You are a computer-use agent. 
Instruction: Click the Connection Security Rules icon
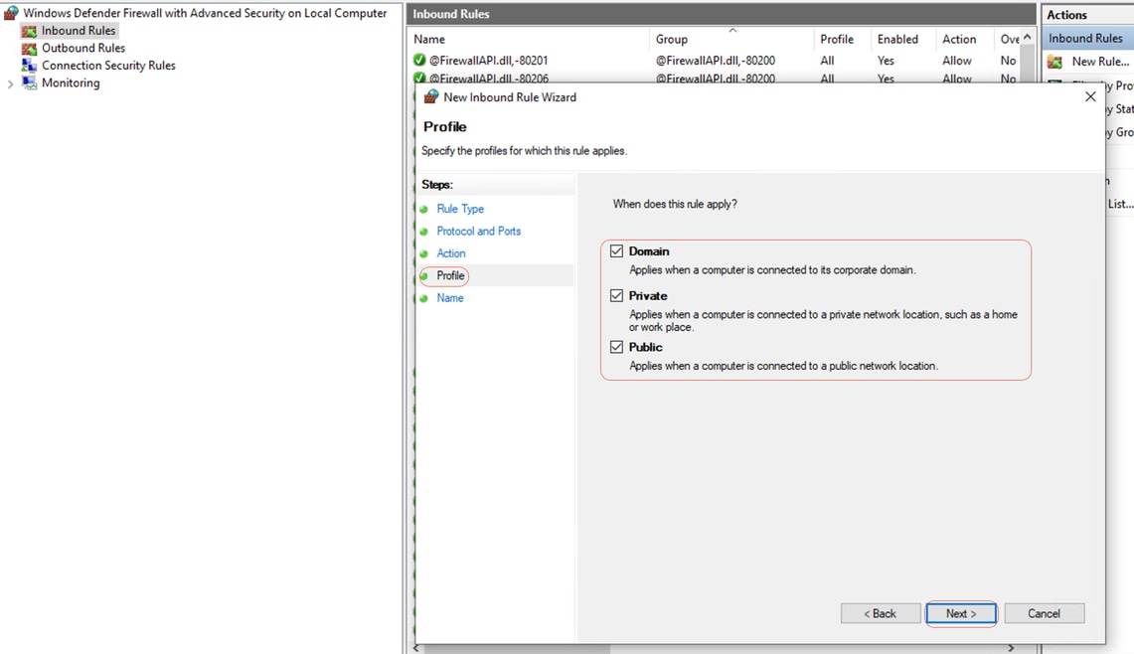[x=29, y=66]
